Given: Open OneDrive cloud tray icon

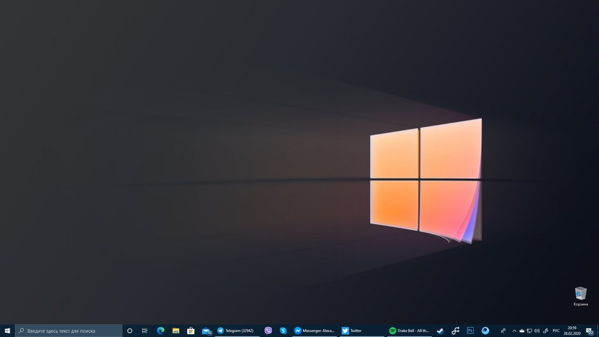Looking at the screenshot, I should pyautogui.click(x=522, y=331).
